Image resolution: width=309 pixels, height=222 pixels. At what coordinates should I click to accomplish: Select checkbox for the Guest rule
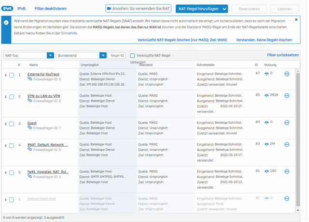pos(12,124)
